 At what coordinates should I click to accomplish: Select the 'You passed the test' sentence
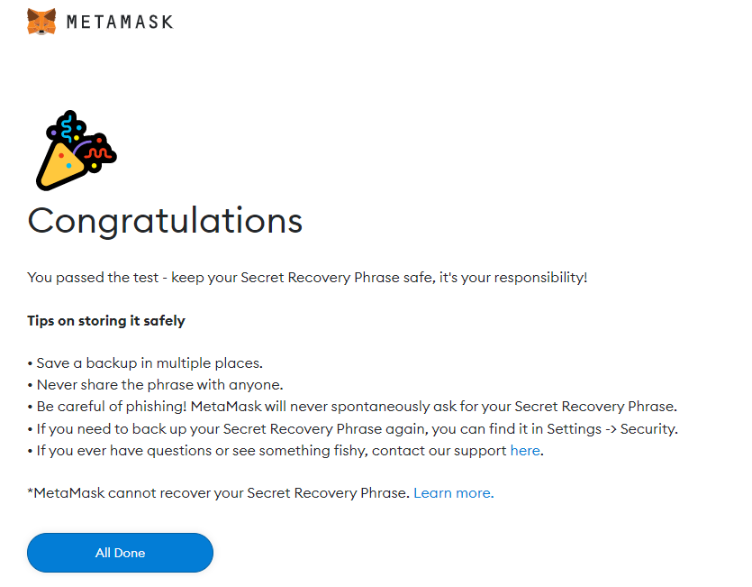coord(307,278)
